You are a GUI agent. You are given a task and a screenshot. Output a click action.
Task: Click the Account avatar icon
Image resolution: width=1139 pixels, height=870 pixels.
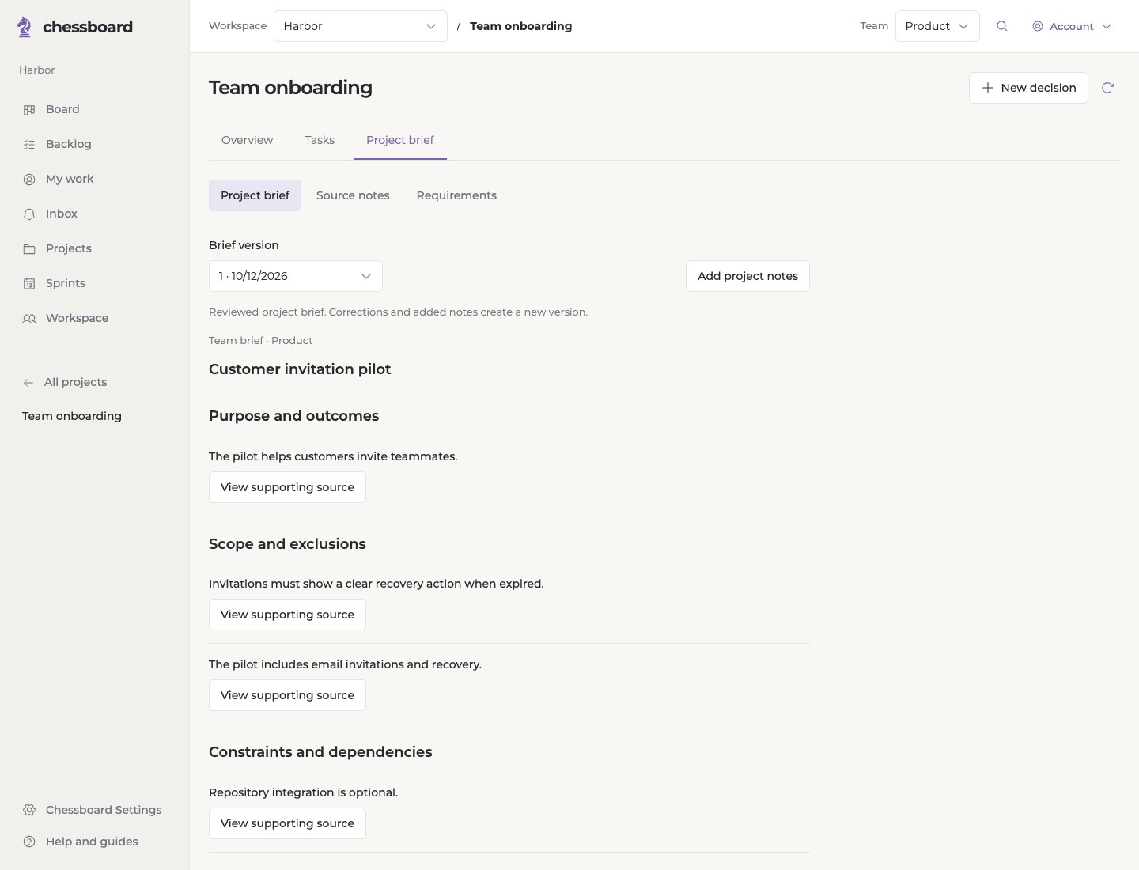pyautogui.click(x=1038, y=26)
